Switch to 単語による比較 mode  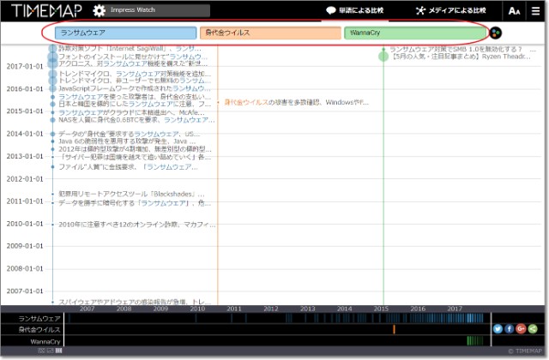(353, 11)
